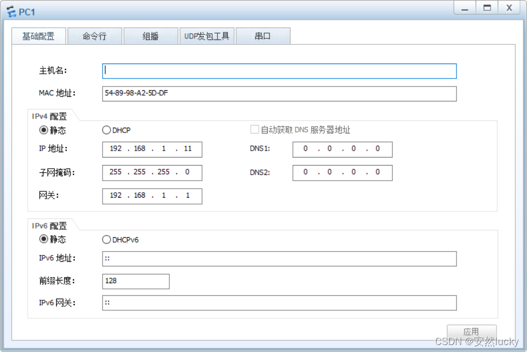The width and height of the screenshot is (527, 352).
Task: Click the IP 地址 field 192.168.1.11
Action: 152,149
